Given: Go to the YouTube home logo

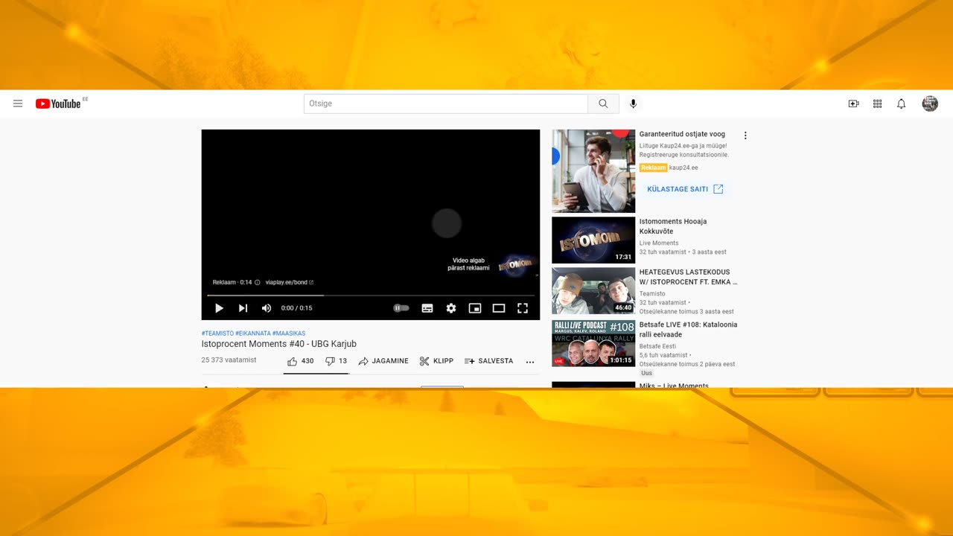Looking at the screenshot, I should tap(58, 103).
